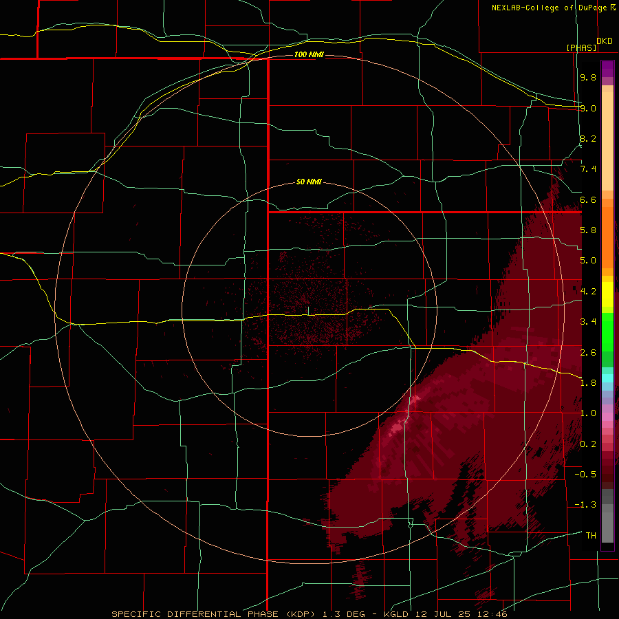Click the "TH" threshold label on the scale
The width and height of the screenshot is (619, 619).
(591, 536)
